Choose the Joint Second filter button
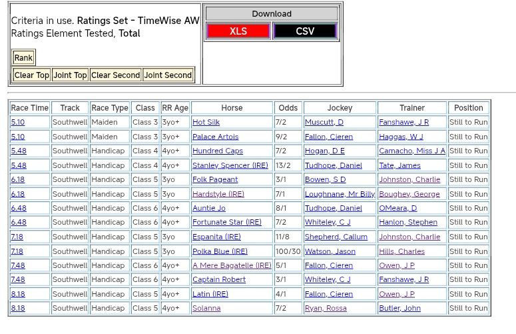 [168, 75]
